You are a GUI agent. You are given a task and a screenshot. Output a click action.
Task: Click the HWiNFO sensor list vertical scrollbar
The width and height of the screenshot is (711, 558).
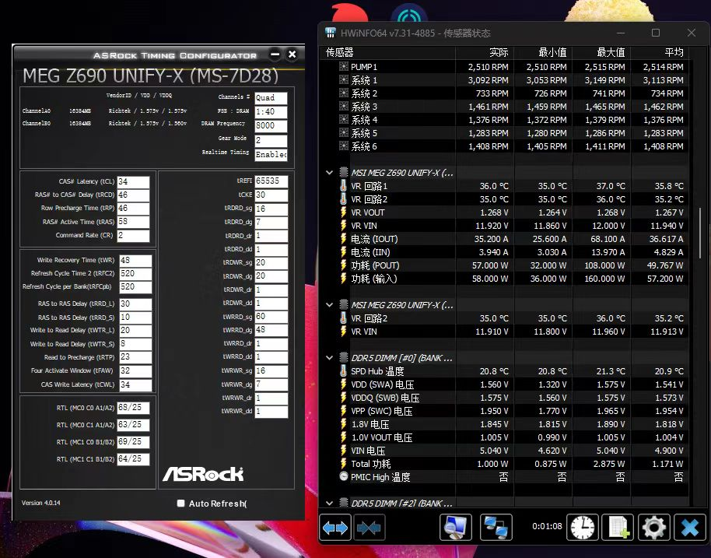[701, 233]
